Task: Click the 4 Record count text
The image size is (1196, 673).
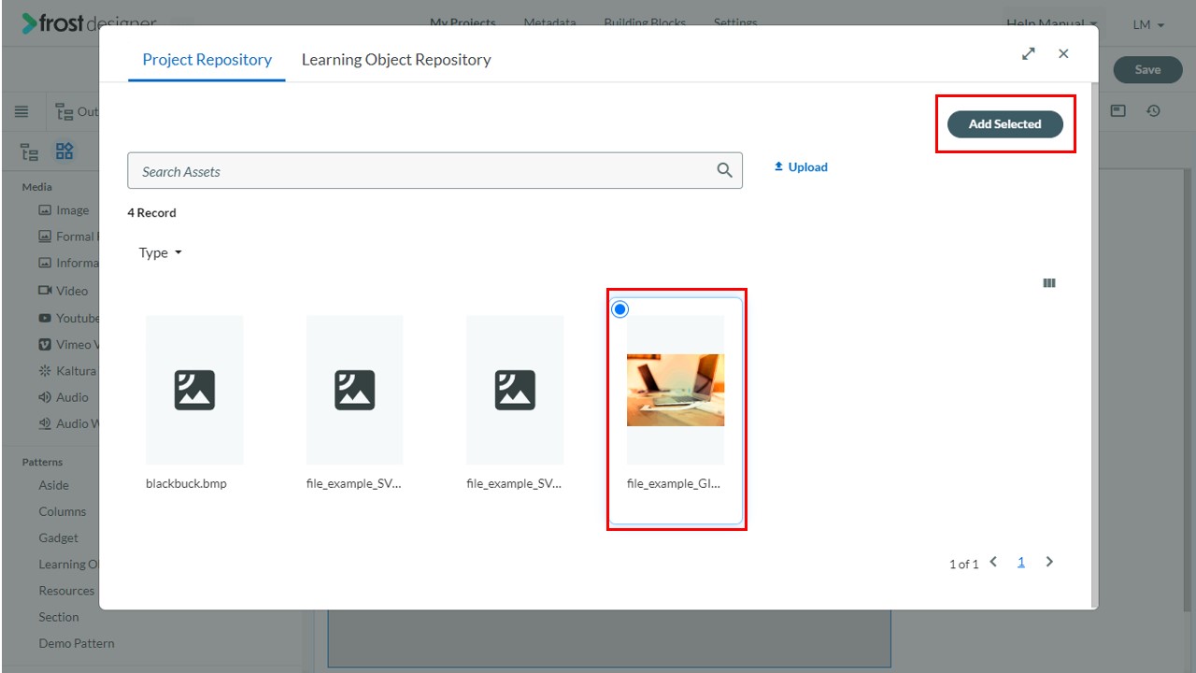Action: click(151, 213)
